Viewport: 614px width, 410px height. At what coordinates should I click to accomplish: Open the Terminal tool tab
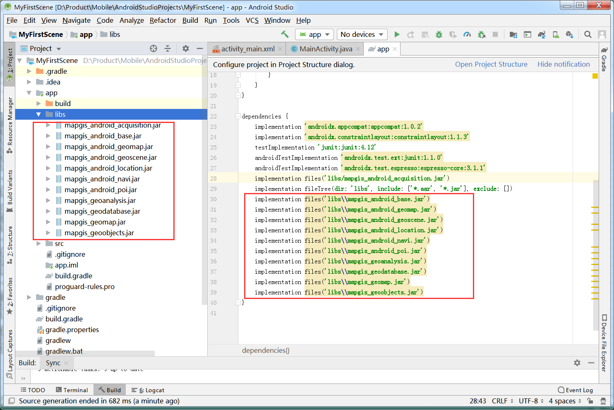72,390
